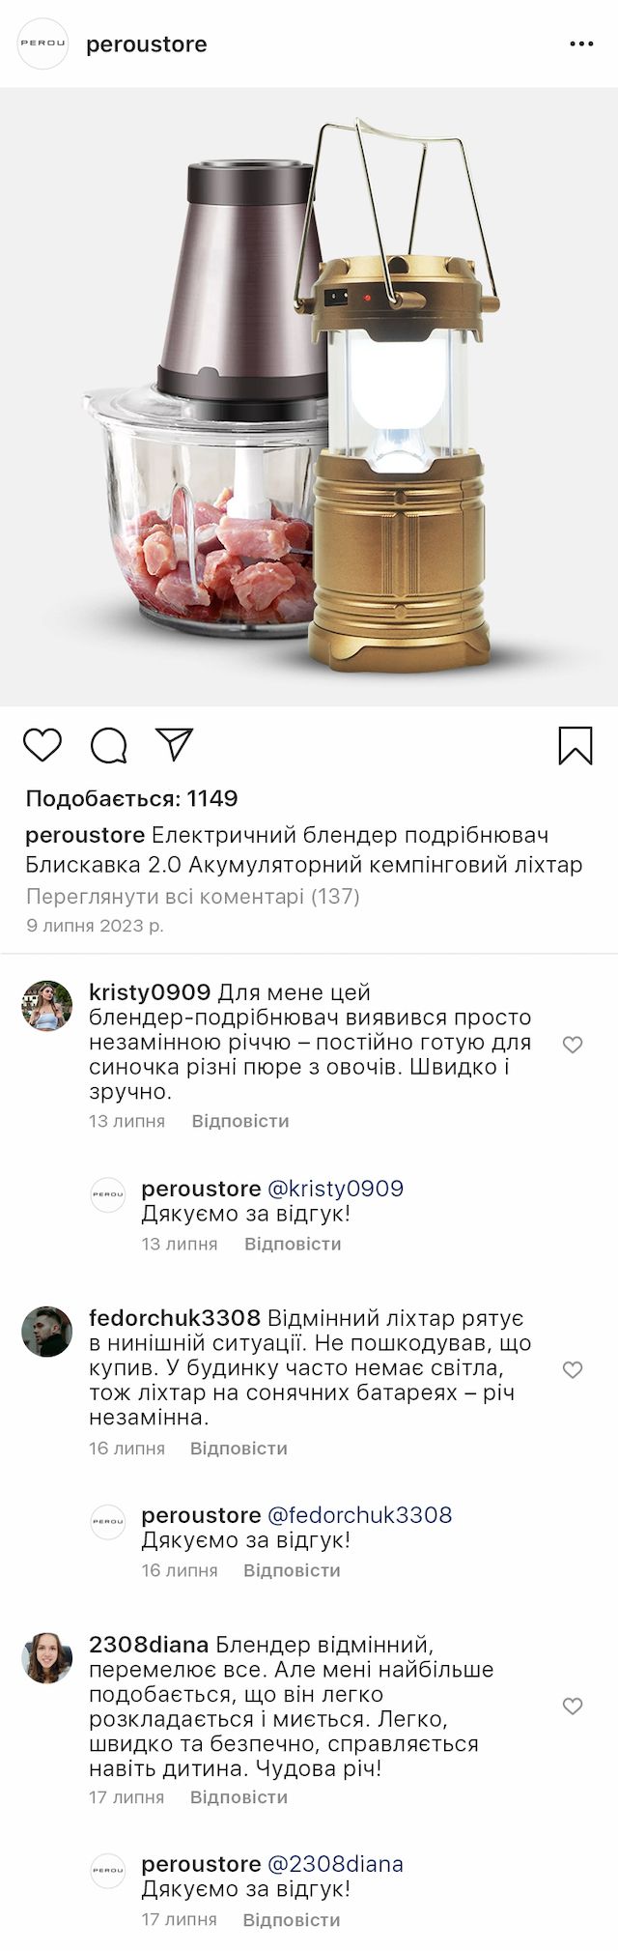Reply to the kristy0909 comment
Image resolution: width=618 pixels, height=1951 pixels.
(240, 1121)
